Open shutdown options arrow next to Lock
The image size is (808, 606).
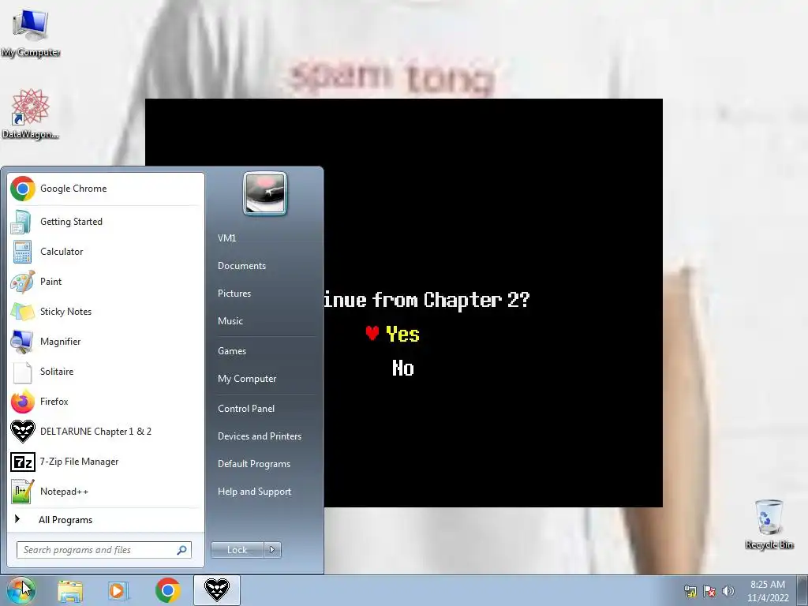[x=272, y=550]
